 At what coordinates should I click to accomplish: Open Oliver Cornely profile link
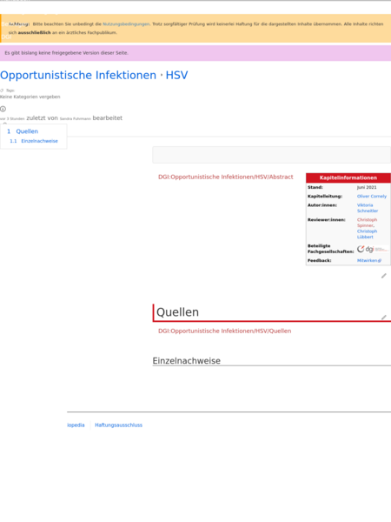(372, 197)
